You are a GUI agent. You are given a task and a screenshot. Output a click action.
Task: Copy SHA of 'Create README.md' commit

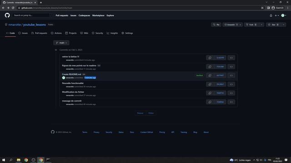click(210, 76)
